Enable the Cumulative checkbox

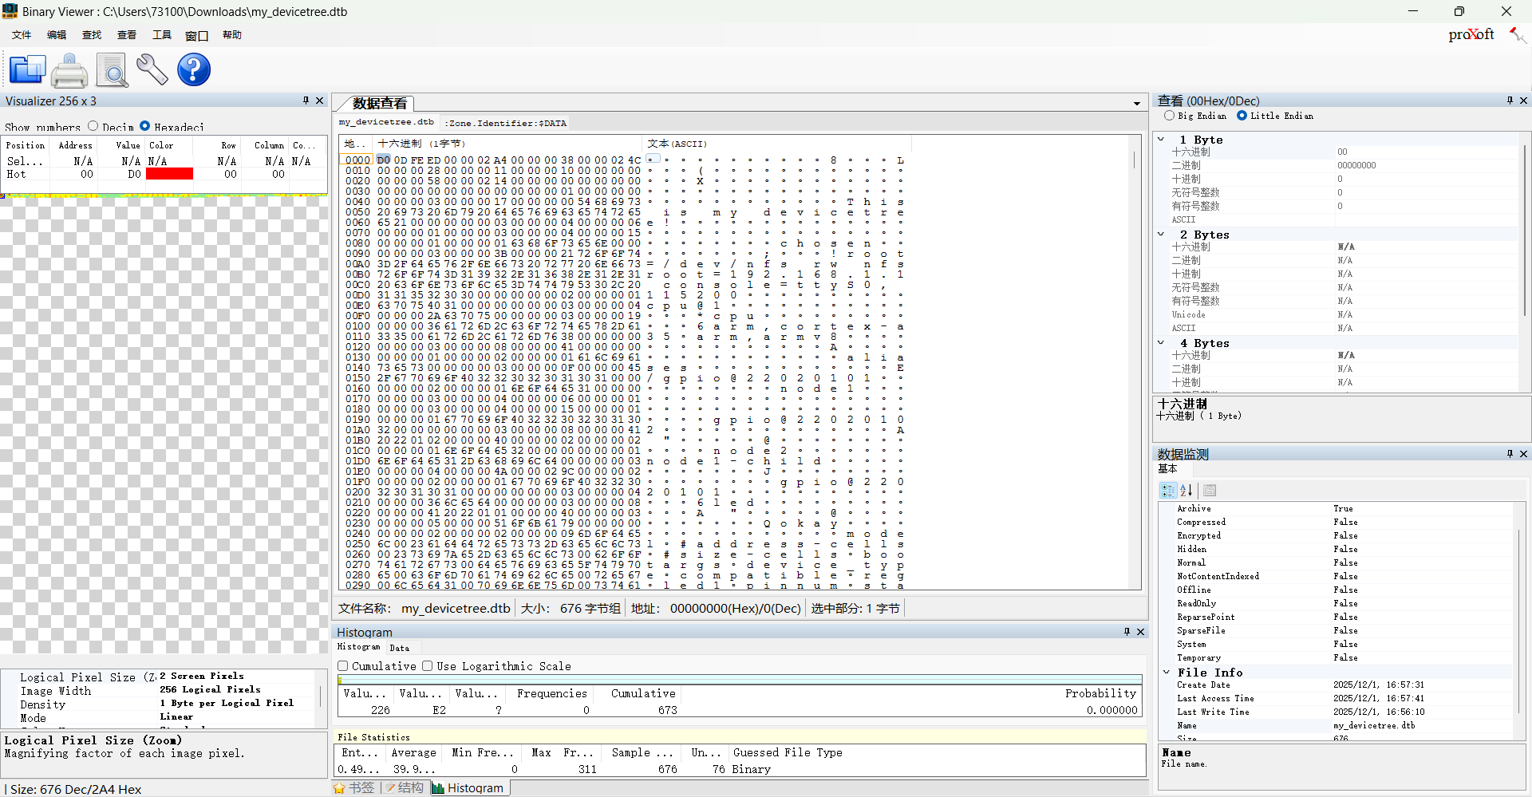point(343,666)
